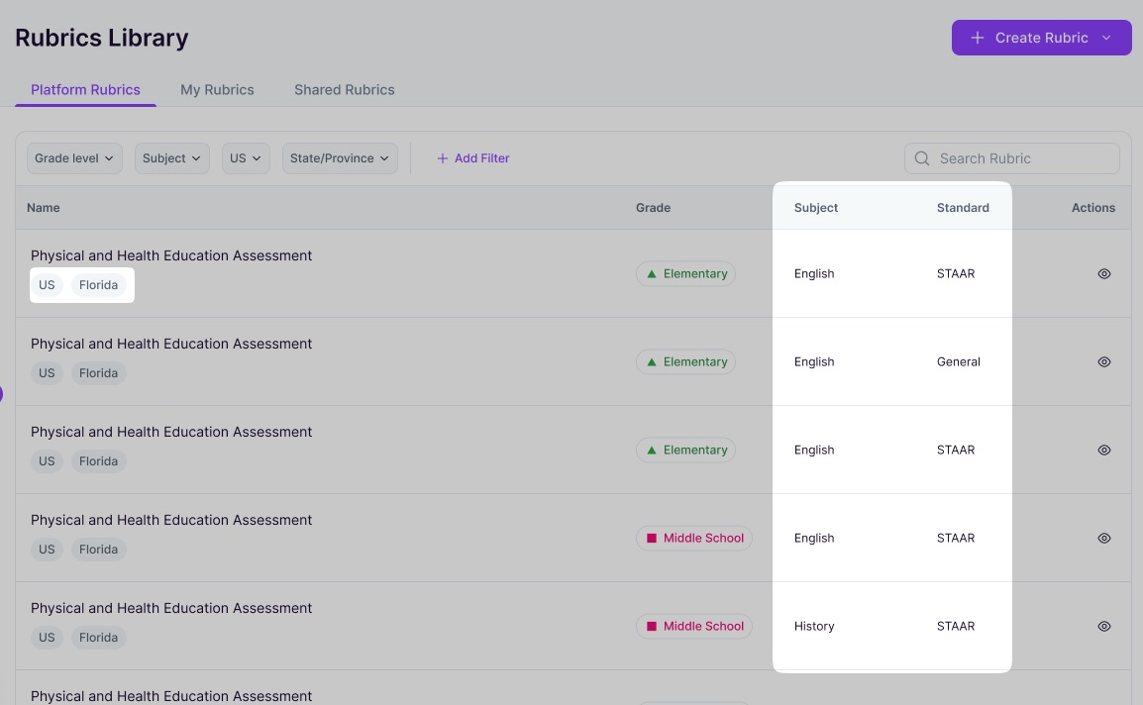
Task: Click eye icon for Middle School English rubric
Action: (x=1104, y=538)
